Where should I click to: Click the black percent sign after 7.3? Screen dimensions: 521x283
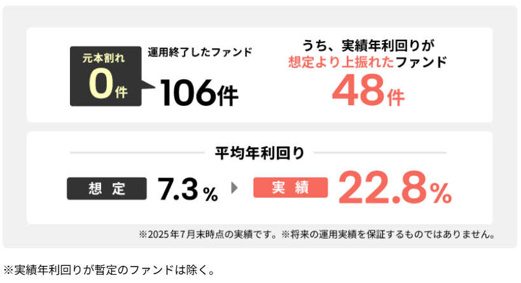tap(211, 194)
